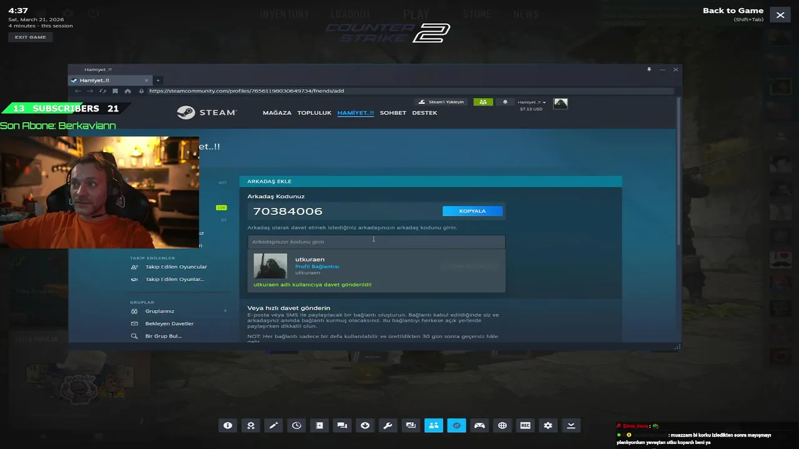Viewport: 799px width, 449px height.
Task: Open the notifications bell icon
Action: 505,102
